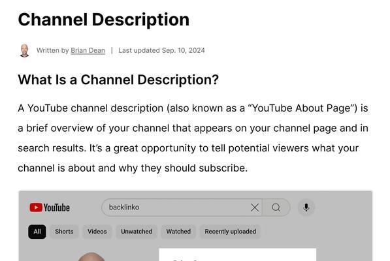This screenshot has height=261, width=390.
Task: Click the magnifying glass search icon
Action: click(276, 207)
